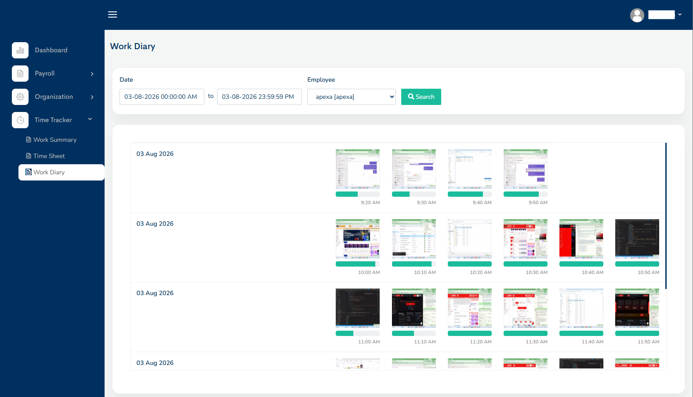
Task: Open the Employee apexa dropdown
Action: pyautogui.click(x=352, y=97)
